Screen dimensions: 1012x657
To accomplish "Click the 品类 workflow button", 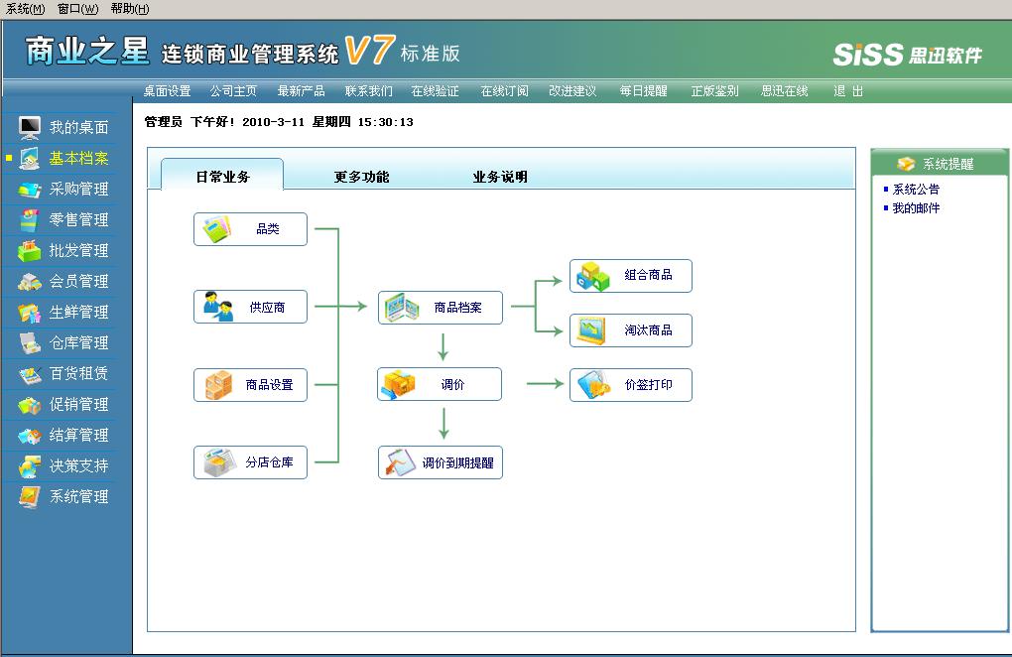I will (250, 229).
